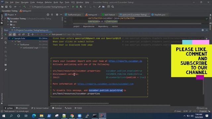The image size is (212, 119).
Task: Click the Search Everywhere magnifier icon
Action: point(113,7)
